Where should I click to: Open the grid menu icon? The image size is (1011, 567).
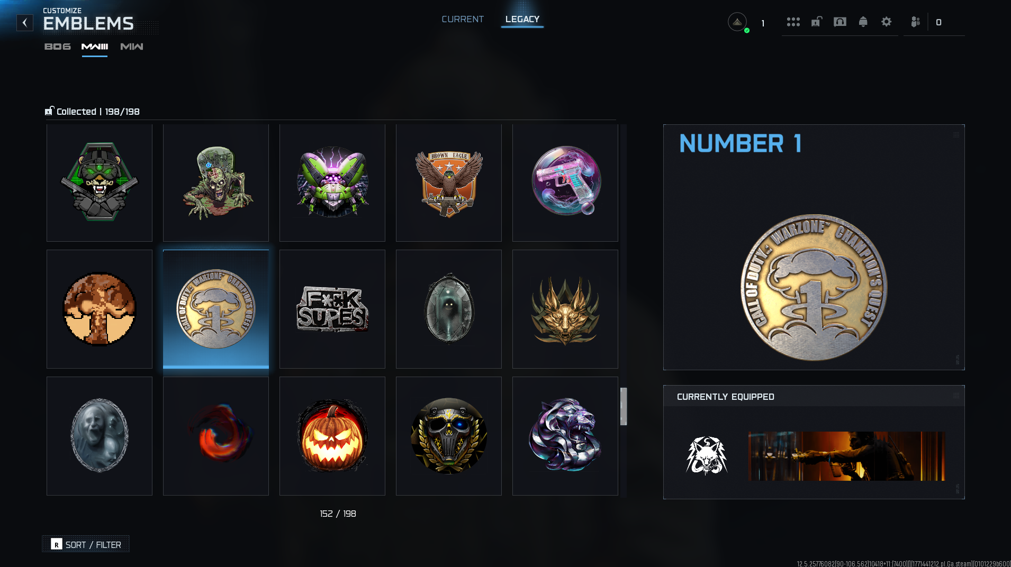click(x=793, y=22)
